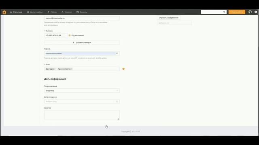259x145 pixels.
Task: Open the Статистика menu item
Action: 16,12
